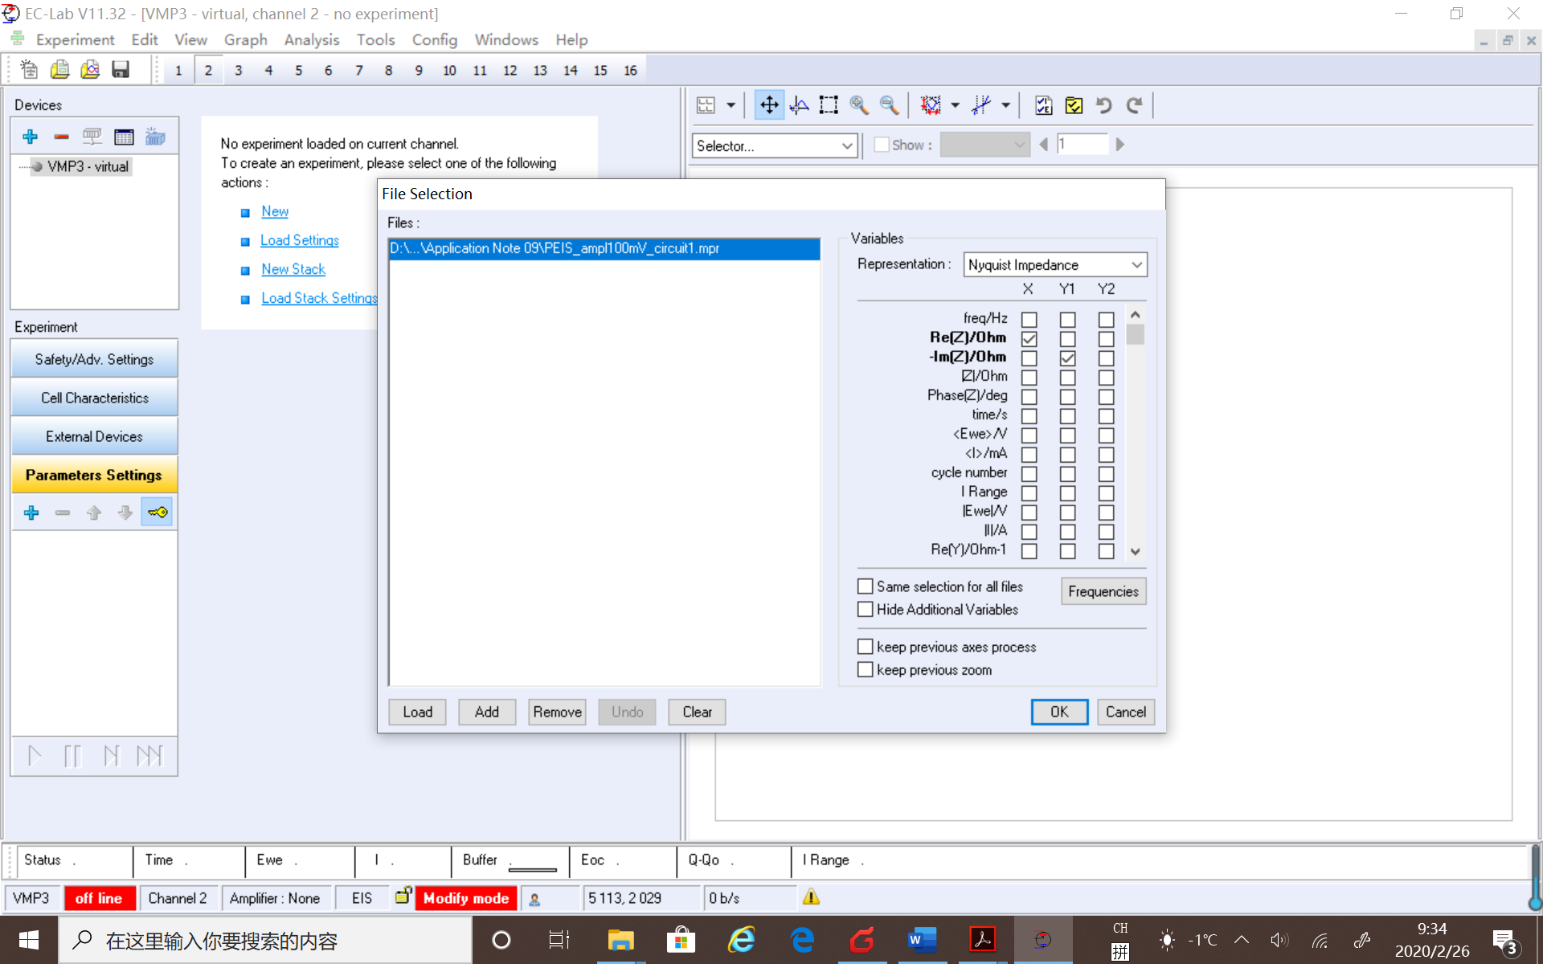Screen dimensions: 1543x964
Task: Switch to channel 5 tab
Action: pyautogui.click(x=298, y=71)
